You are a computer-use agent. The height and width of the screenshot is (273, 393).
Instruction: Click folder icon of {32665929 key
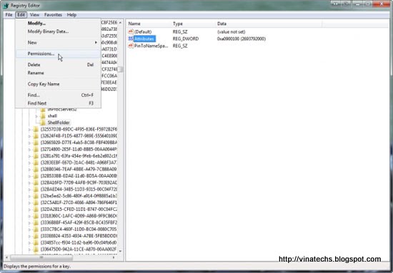click(36, 143)
